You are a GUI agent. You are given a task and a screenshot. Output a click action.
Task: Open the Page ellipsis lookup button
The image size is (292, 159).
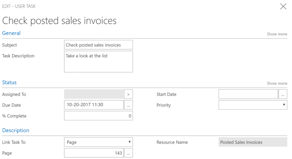pyautogui.click(x=128, y=153)
